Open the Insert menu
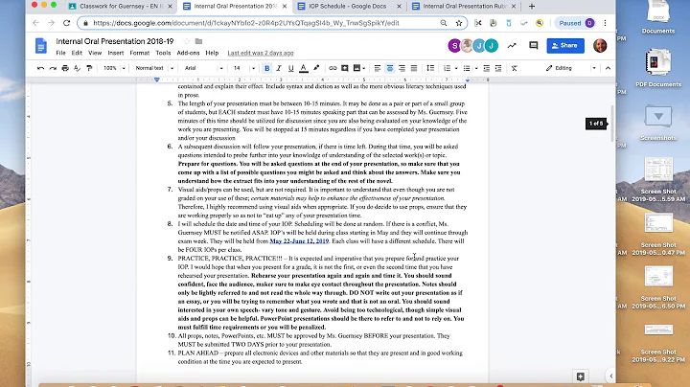 click(x=116, y=53)
